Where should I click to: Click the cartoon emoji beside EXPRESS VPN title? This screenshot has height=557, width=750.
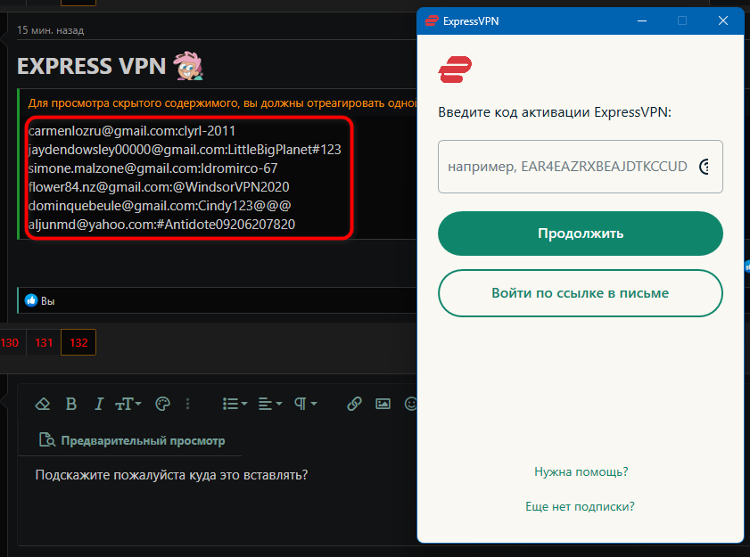point(188,65)
